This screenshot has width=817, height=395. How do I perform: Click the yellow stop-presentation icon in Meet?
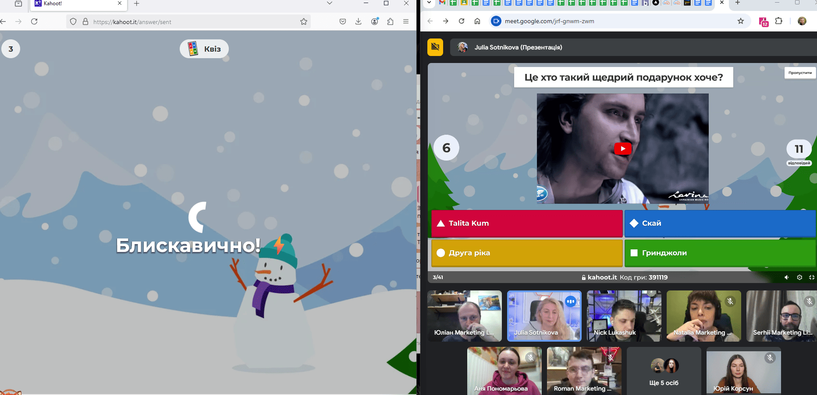[435, 47]
